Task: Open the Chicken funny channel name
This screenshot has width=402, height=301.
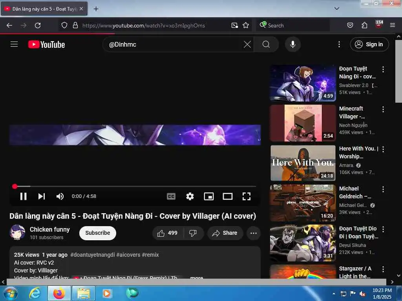Action: 50,229
